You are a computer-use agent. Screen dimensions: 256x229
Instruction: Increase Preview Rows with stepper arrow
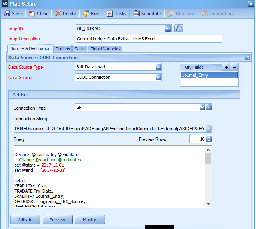[209, 137]
